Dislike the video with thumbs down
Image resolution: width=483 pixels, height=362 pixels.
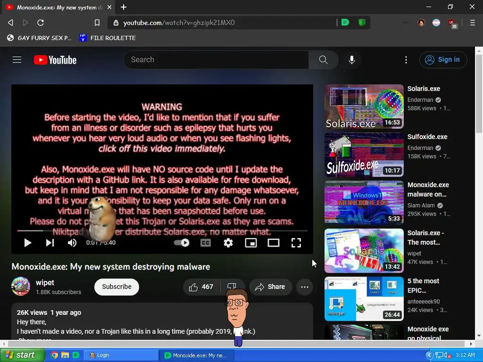232,286
